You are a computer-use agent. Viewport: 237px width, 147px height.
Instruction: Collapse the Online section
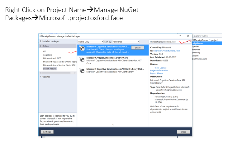pos(40,46)
